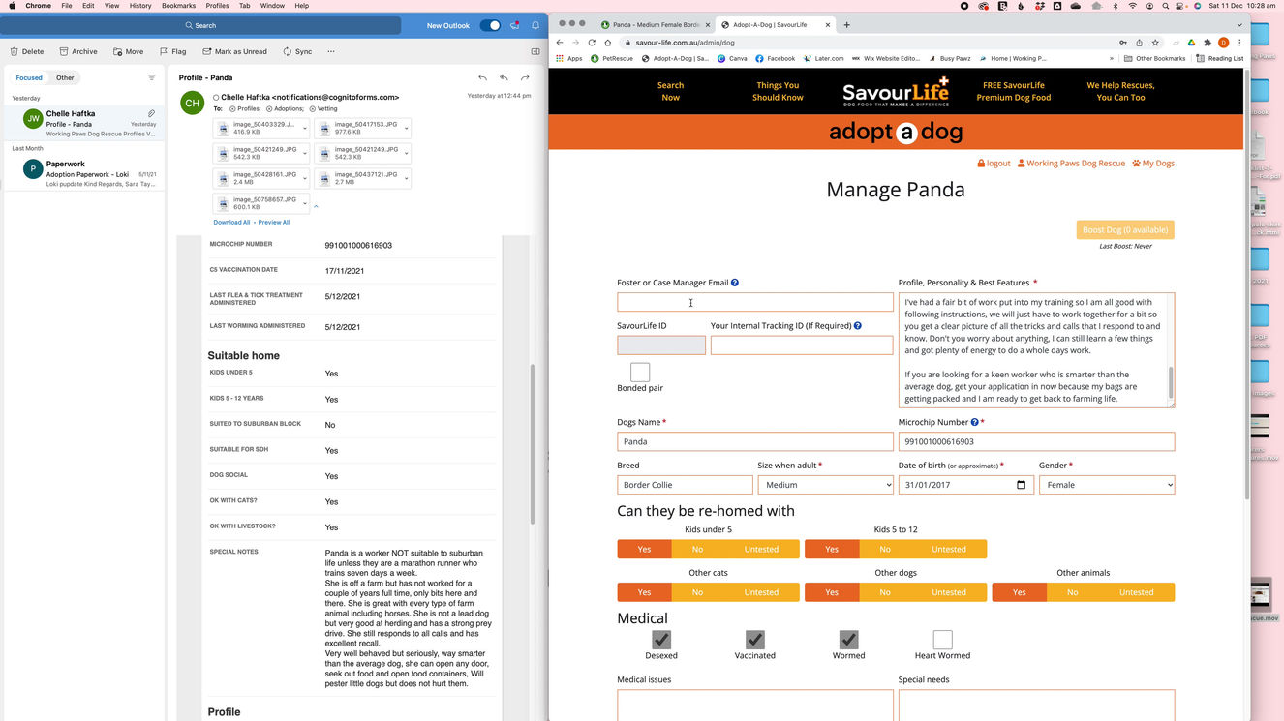This screenshot has width=1284, height=721.
Task: Open the Outlook toolbar more options ellipsis
Action: (331, 51)
